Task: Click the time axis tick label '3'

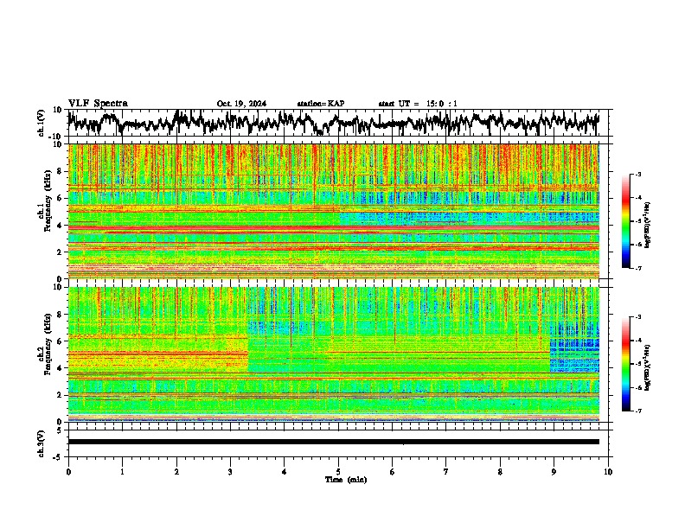Action: 230,472
